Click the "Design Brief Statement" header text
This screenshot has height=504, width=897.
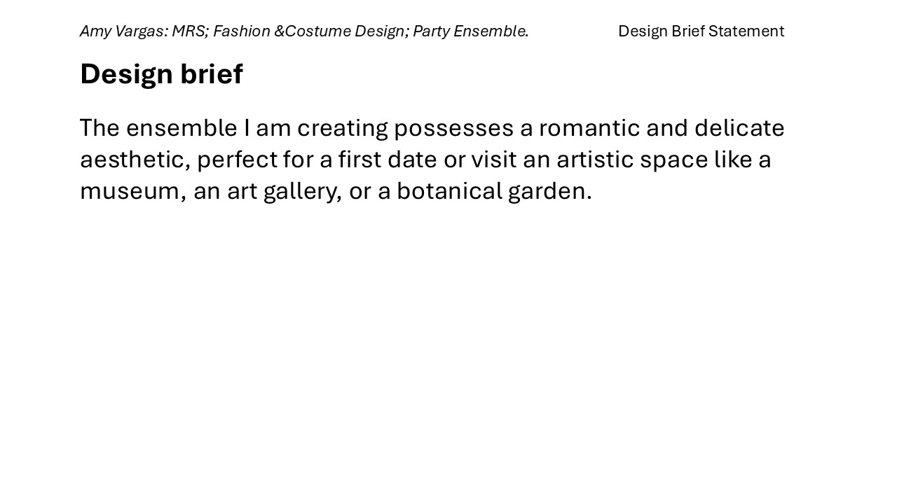tap(701, 31)
